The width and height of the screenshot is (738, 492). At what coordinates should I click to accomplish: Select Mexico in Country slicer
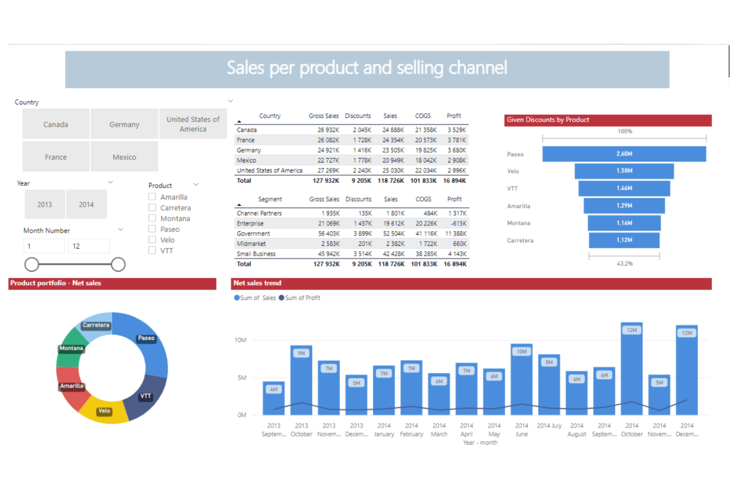124,156
